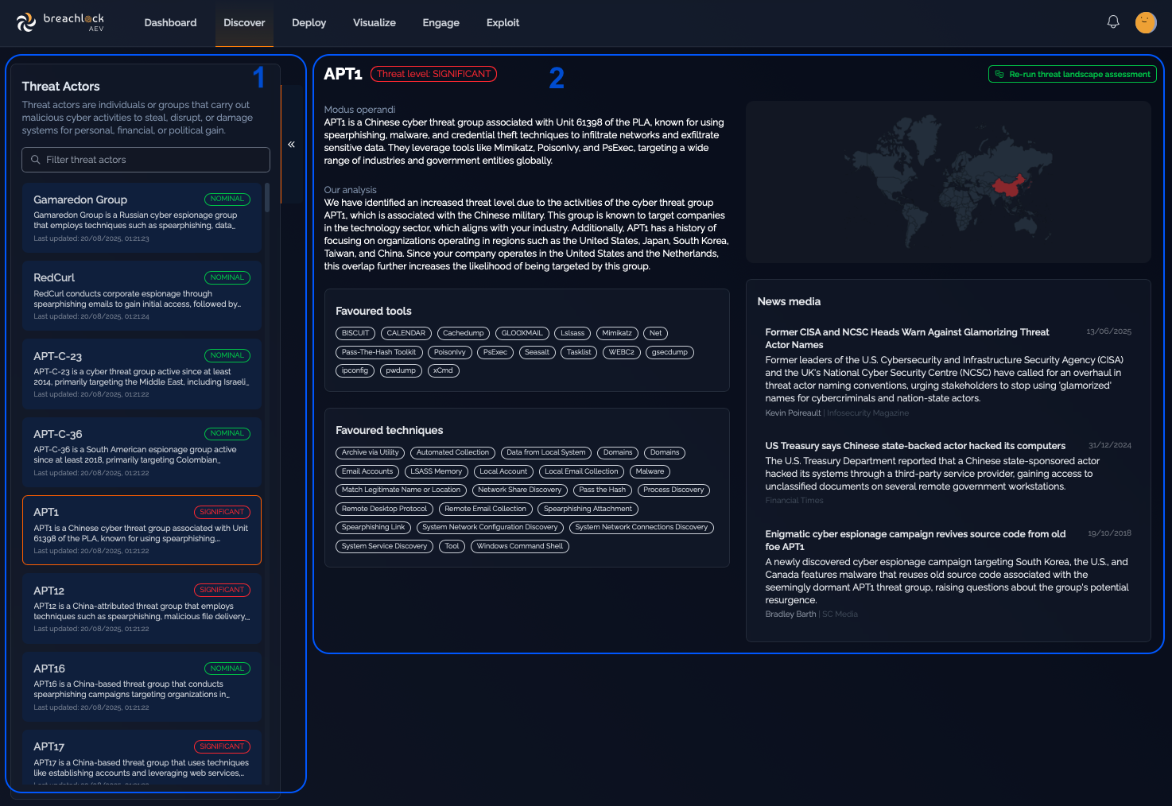
Task: Open the user avatar menu
Action: [1146, 22]
